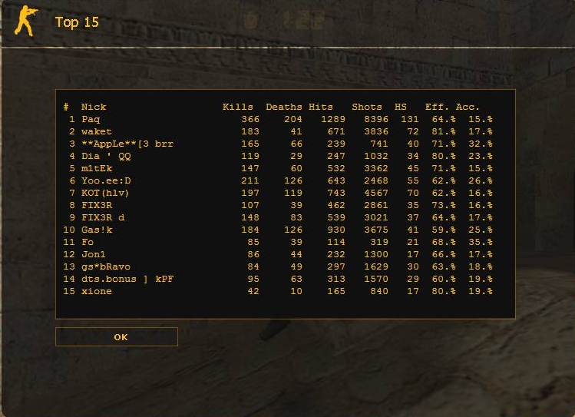This screenshot has width=575, height=417.
Task: Click Paq's kills value 366
Action: pyautogui.click(x=250, y=119)
